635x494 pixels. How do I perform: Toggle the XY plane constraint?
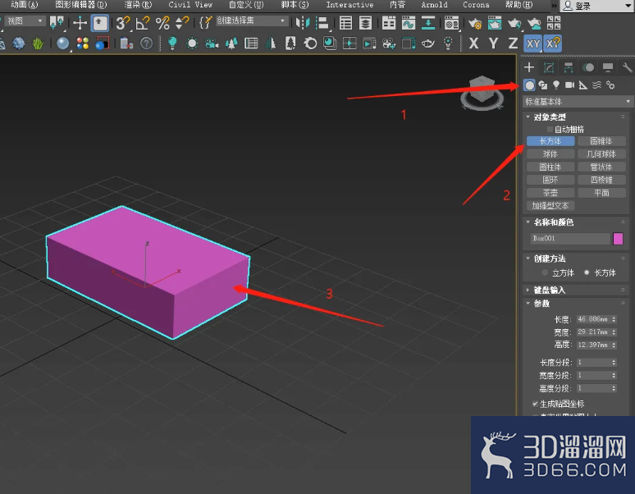coord(533,43)
